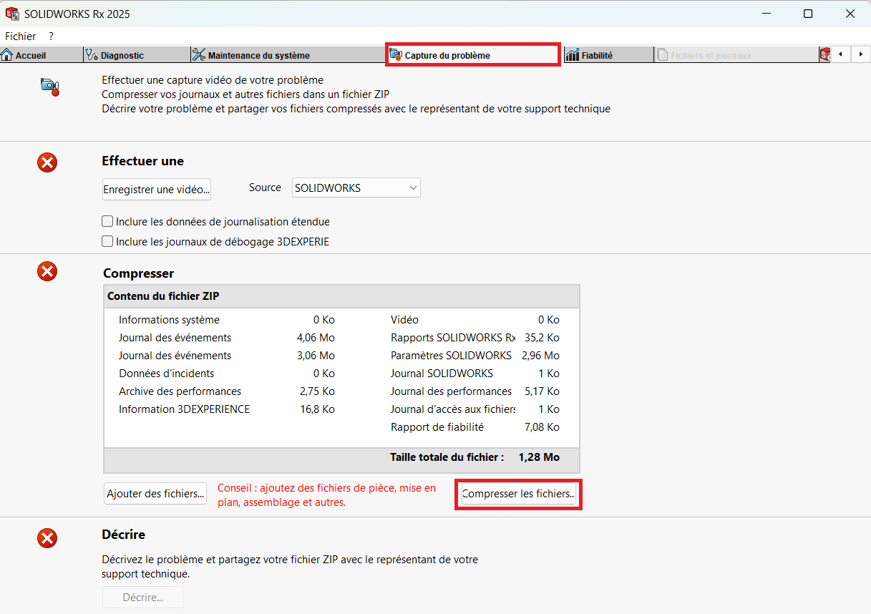This screenshot has width=871, height=614.
Task: Click the red X status icon next to Compresser
Action: [x=47, y=272]
